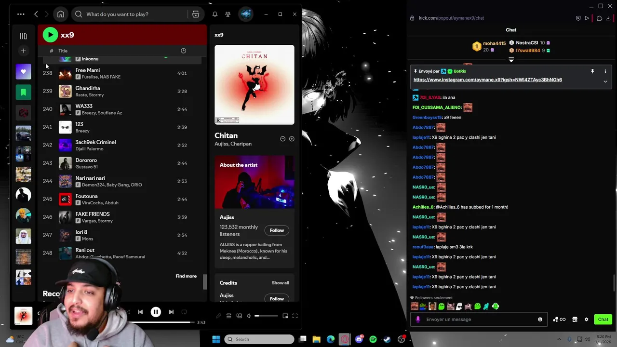The image size is (617, 347).
Task: Open the Browse icon in search bar
Action: tap(196, 14)
